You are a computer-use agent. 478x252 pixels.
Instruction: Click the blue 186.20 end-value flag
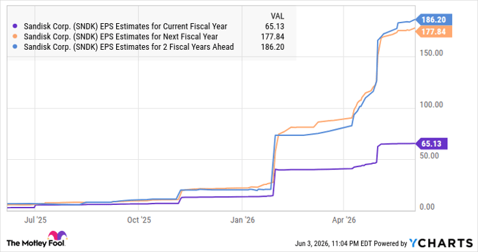[434, 20]
